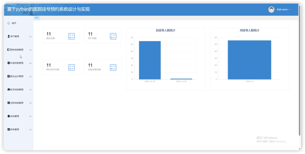This screenshot has height=154, width=305.
Task: Click the 2024-12 bar in monthly chart
Action: click(x=249, y=60)
